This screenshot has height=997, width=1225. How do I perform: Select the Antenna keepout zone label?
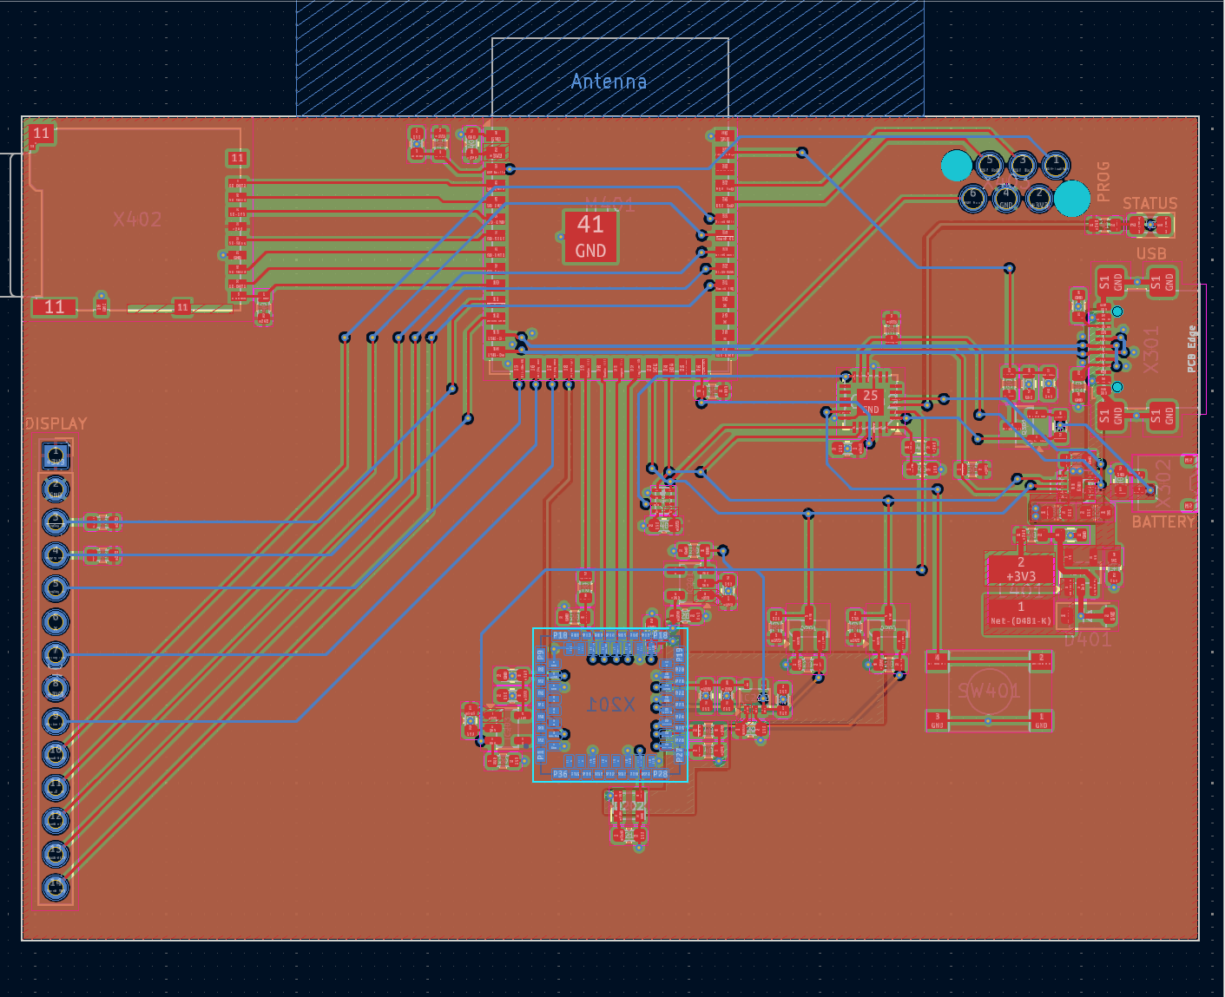click(x=609, y=82)
